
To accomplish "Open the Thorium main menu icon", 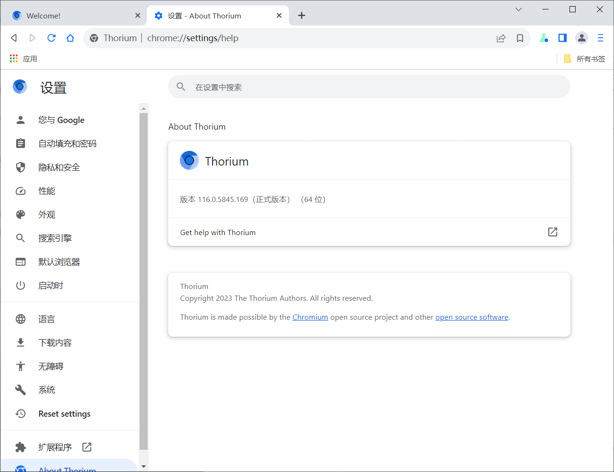I will point(600,38).
